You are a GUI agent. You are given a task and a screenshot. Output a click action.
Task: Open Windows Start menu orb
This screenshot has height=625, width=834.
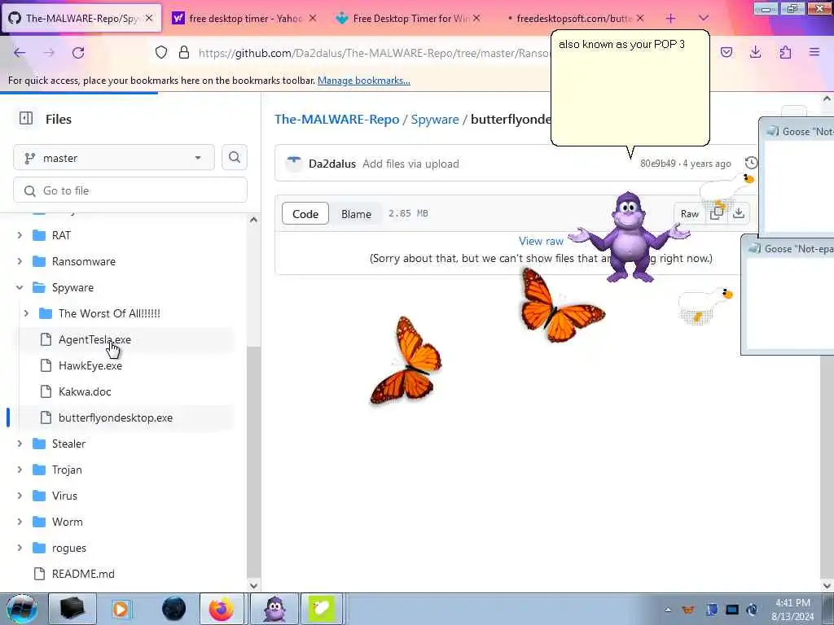point(20,609)
